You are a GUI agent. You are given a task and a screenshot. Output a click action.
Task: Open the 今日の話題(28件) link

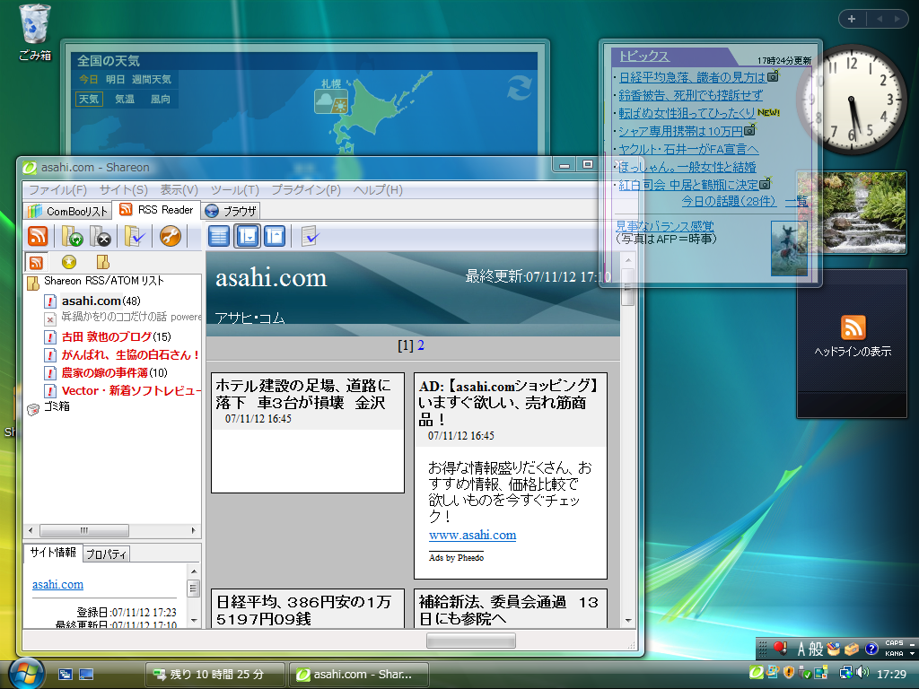pos(729,202)
